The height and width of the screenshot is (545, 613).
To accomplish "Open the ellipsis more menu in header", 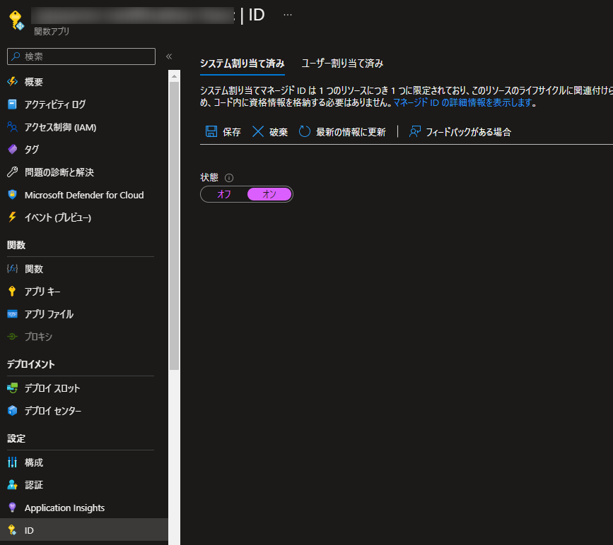I will [288, 15].
